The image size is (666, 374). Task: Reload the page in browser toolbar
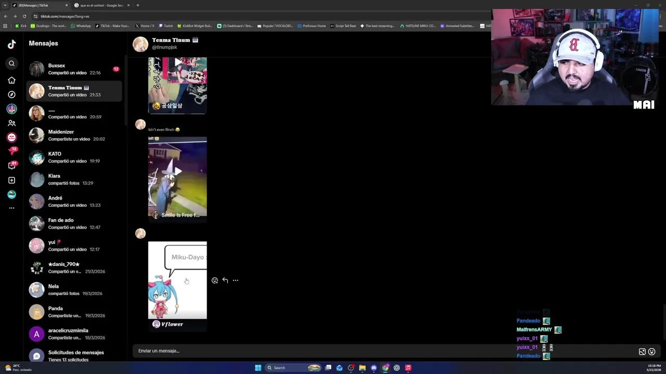[24, 16]
